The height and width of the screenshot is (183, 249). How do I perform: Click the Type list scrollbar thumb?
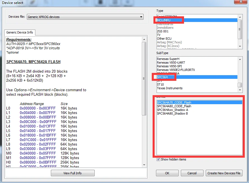[240, 29]
